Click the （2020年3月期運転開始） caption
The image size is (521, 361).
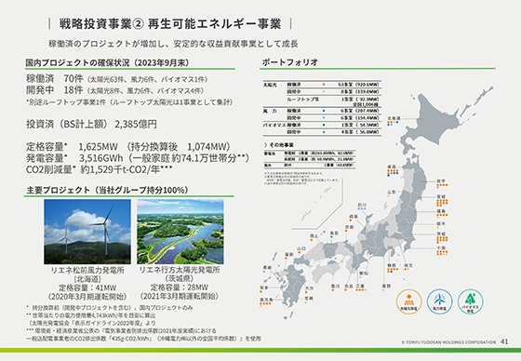pos(87,296)
